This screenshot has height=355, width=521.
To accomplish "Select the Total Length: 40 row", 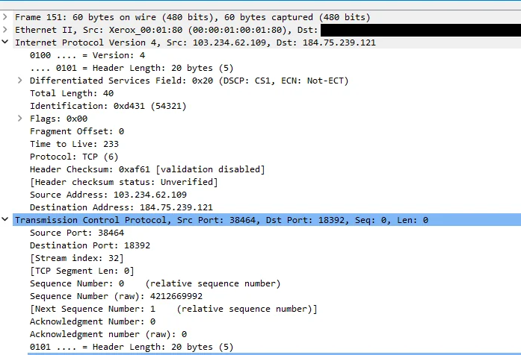I will tap(267, 93).
